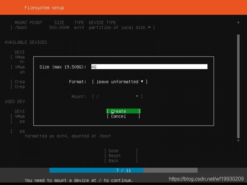Expand the arrow after 'partition of local disk'
Viewport: 247px width, 185px height.
149,27
